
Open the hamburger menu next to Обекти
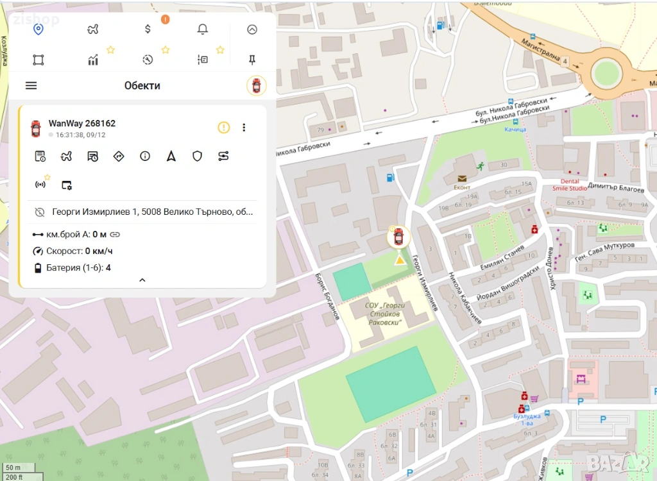pyautogui.click(x=31, y=86)
